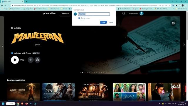Screen dimensions: 188x106
Task: Go to the next hero banner slide
Action: [184, 45]
